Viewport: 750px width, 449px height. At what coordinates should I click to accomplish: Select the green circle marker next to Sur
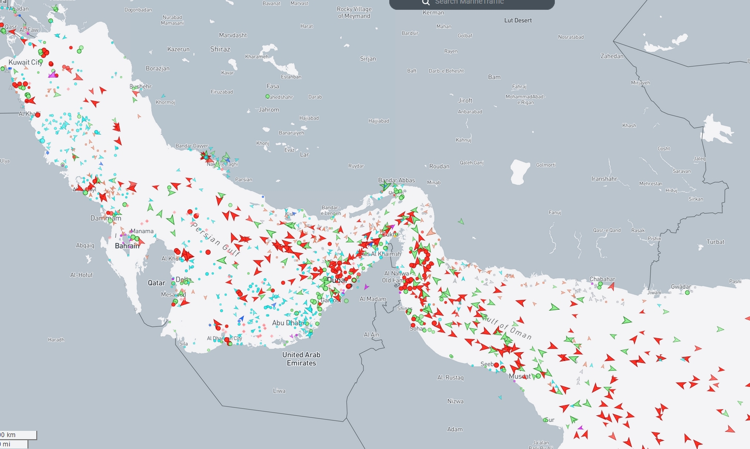[545, 420]
